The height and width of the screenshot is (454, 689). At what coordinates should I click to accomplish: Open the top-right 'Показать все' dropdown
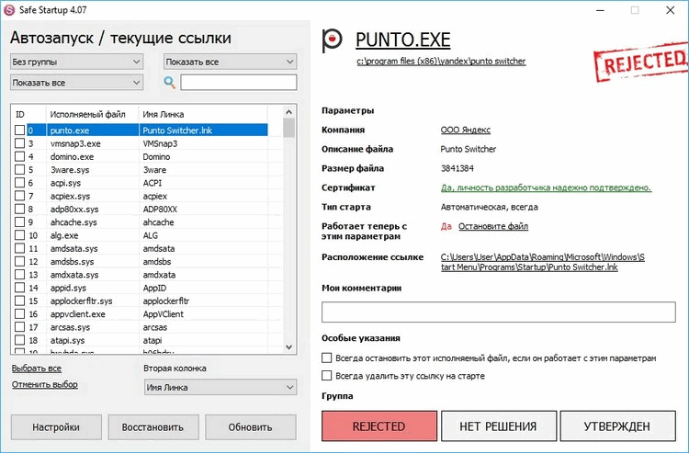[231, 62]
